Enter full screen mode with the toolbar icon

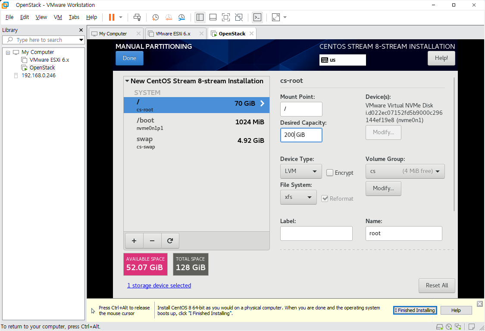tap(226, 17)
